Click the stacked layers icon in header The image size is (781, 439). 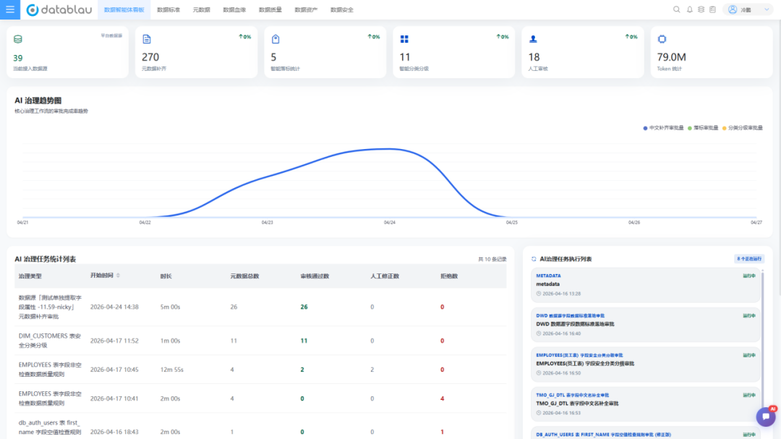point(701,10)
